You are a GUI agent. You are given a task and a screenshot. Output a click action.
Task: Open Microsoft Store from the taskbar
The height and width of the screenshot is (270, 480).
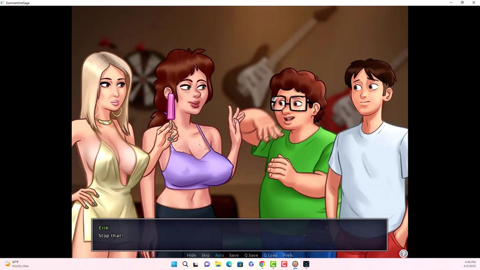coord(240,264)
